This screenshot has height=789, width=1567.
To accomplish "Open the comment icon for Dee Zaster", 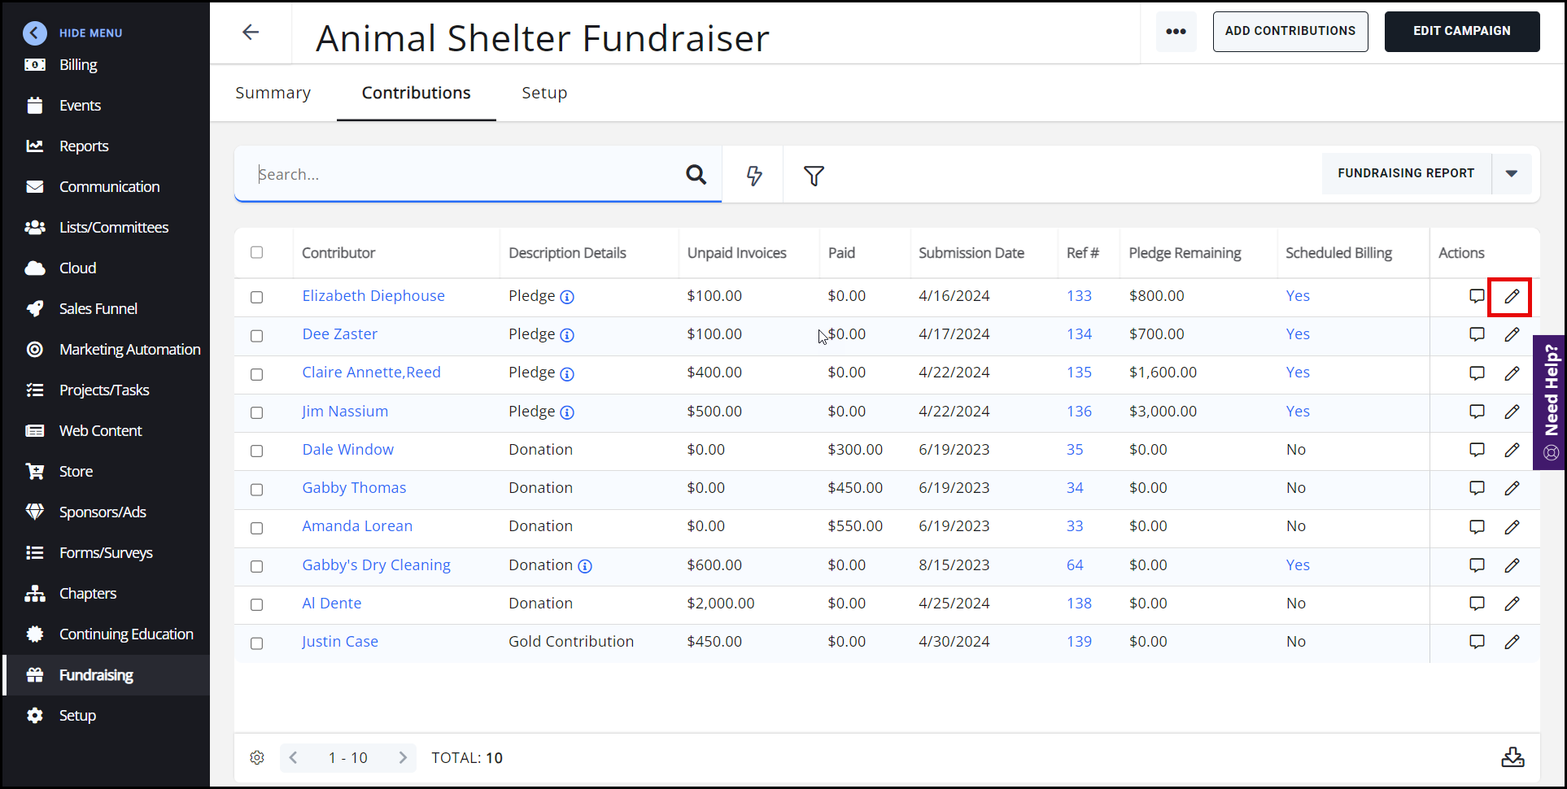I will (x=1476, y=334).
